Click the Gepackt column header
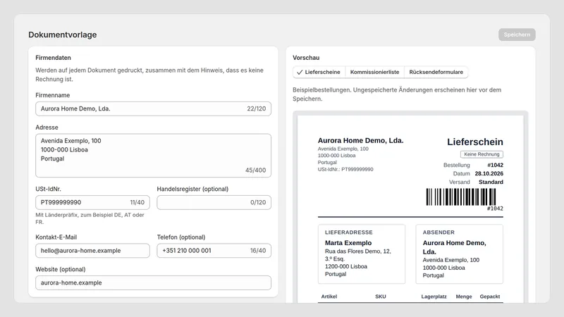The width and height of the screenshot is (564, 317). pyautogui.click(x=489, y=297)
